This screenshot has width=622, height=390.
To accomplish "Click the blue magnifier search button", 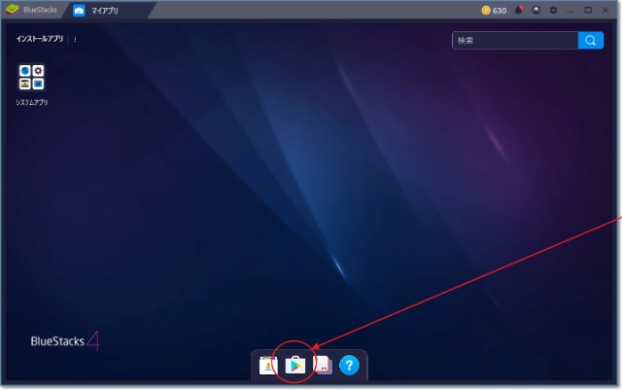I will coord(590,40).
